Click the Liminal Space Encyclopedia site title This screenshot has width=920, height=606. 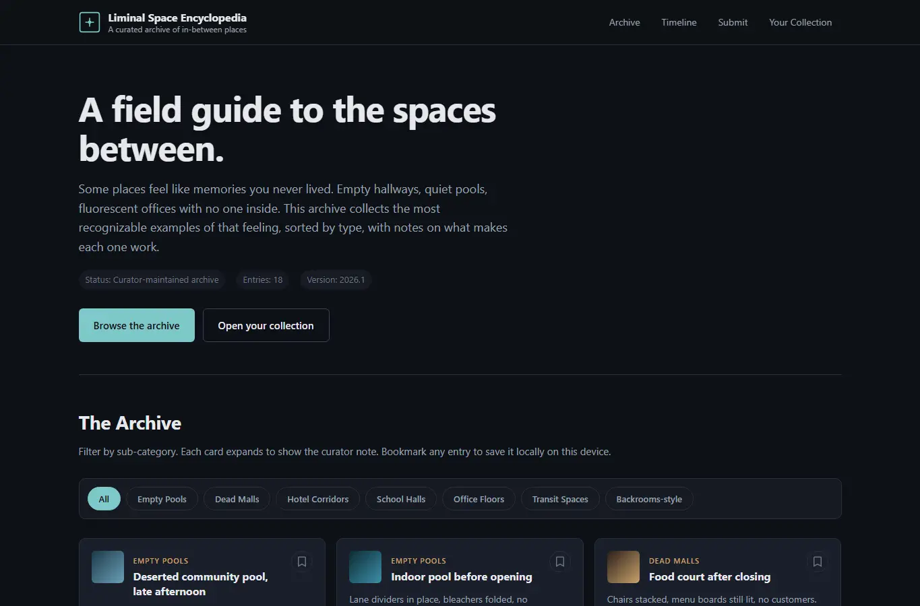pyautogui.click(x=177, y=18)
